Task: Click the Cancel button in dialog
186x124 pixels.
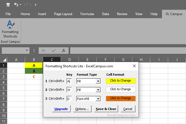Action: click(128, 109)
